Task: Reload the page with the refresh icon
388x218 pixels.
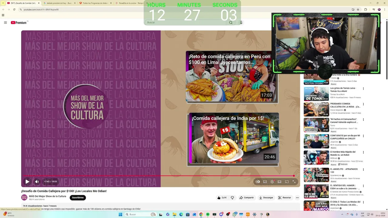Action: [x=14, y=9]
